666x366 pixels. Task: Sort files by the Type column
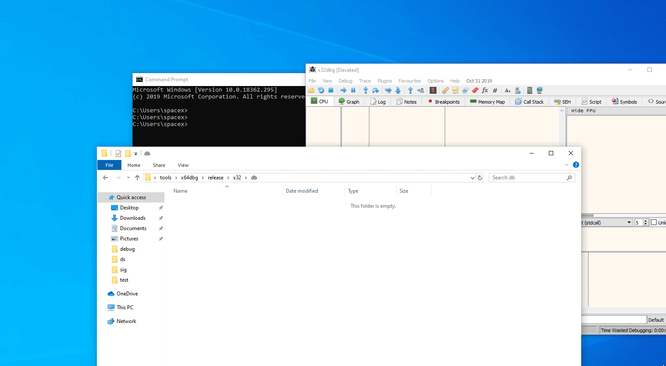[371, 191]
